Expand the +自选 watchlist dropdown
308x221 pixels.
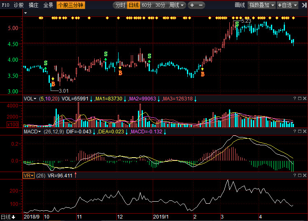point(287,5)
